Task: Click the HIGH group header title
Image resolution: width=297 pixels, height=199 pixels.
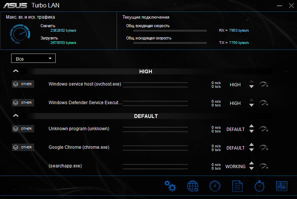Action: 146,71
